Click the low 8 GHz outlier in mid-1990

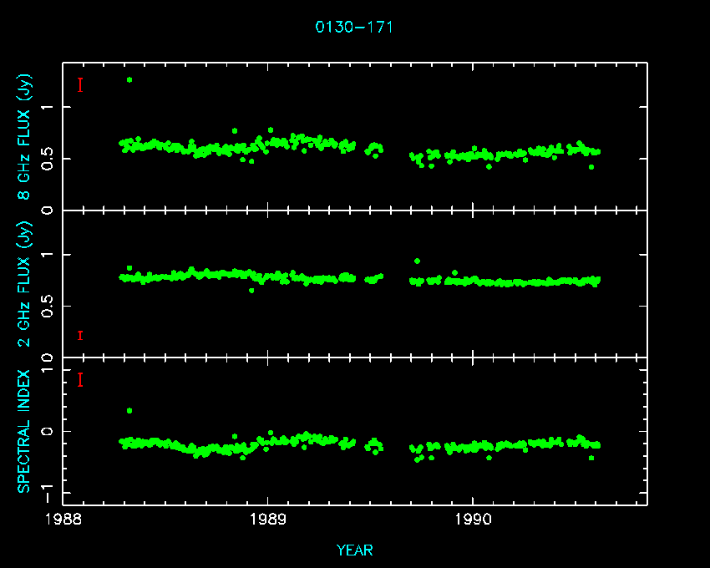[x=591, y=167]
